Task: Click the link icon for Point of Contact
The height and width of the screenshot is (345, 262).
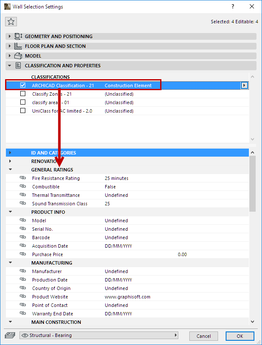Action: pos(23,305)
